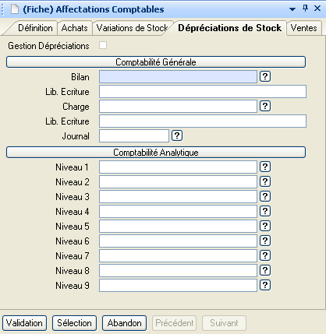Open the Ventes tab
This screenshot has width=326, height=334.
click(304, 28)
